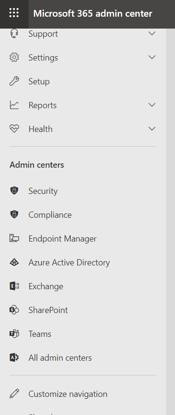The height and width of the screenshot is (415, 175).
Task: Go to Compliance admin center
Action: click(50, 215)
